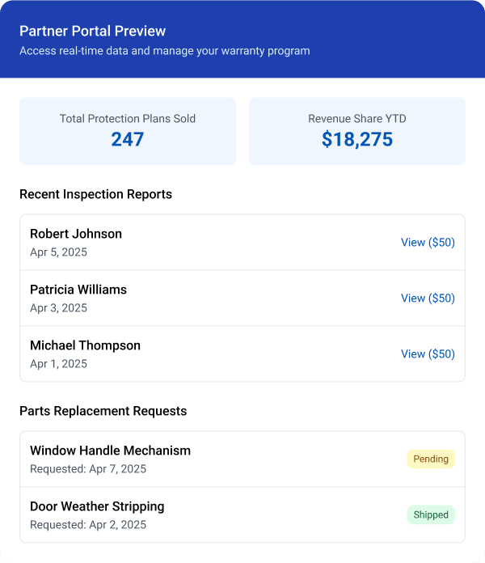Image resolution: width=485 pixels, height=563 pixels.
Task: Click the Patricia Williams report name
Action: click(78, 290)
